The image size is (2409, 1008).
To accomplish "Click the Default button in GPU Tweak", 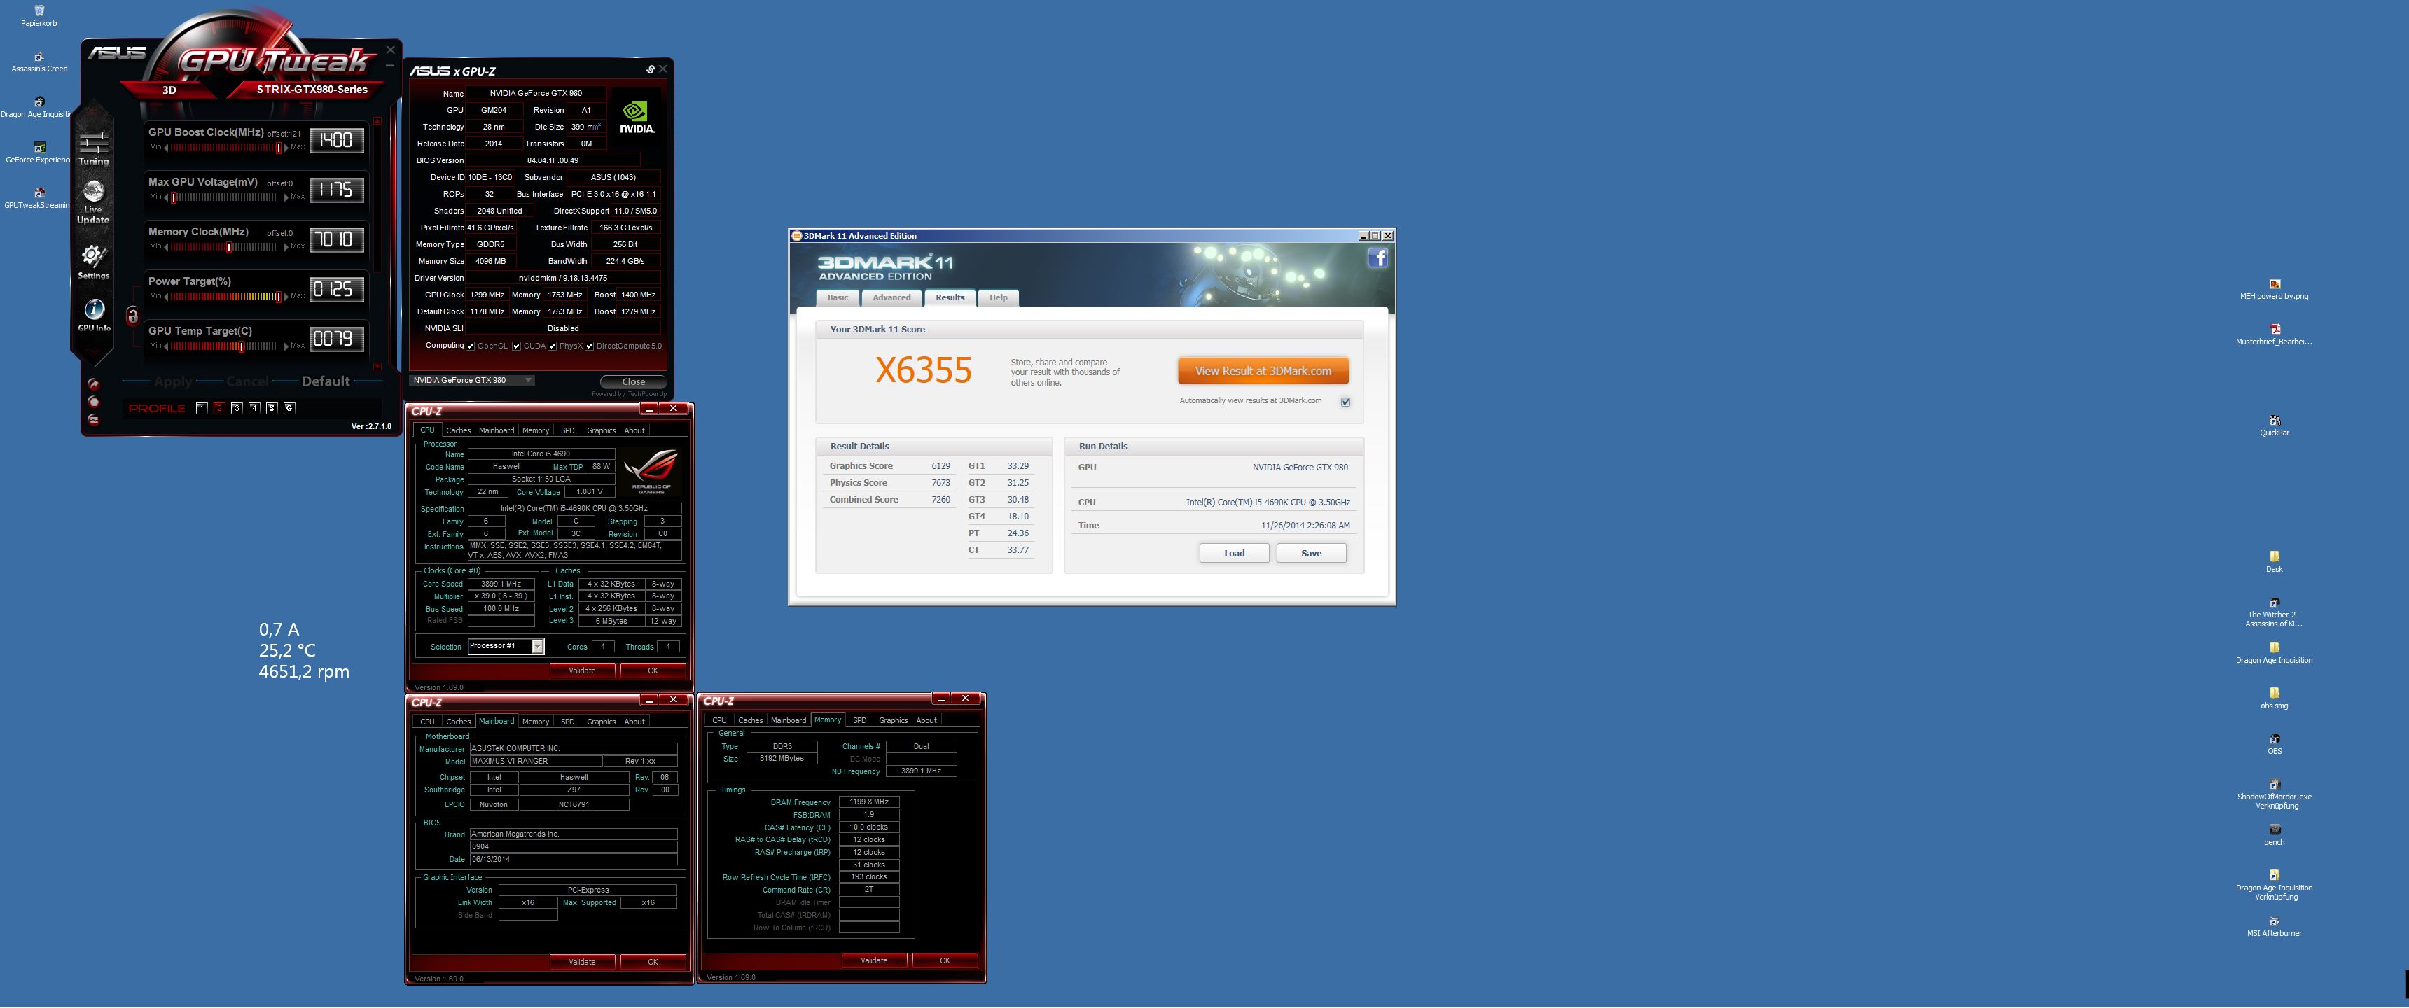I will click(326, 381).
